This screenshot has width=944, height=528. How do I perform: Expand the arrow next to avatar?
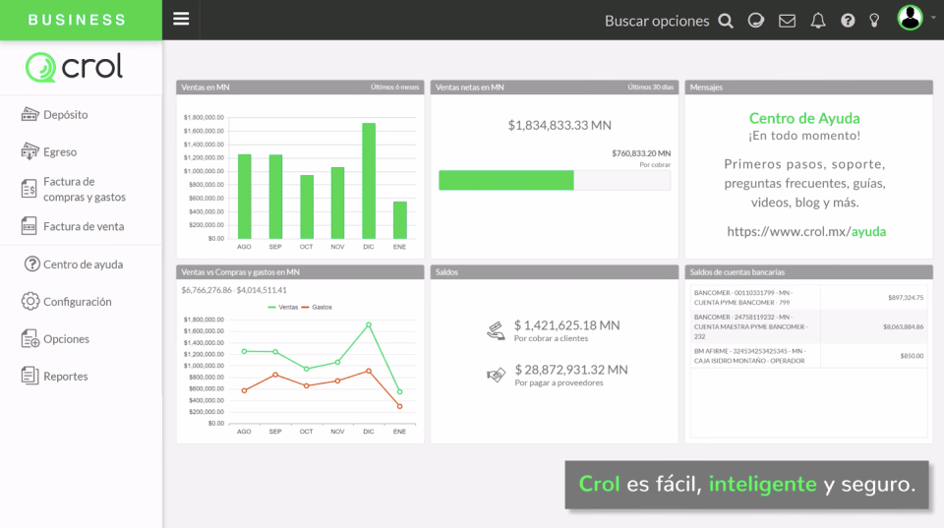[933, 18]
